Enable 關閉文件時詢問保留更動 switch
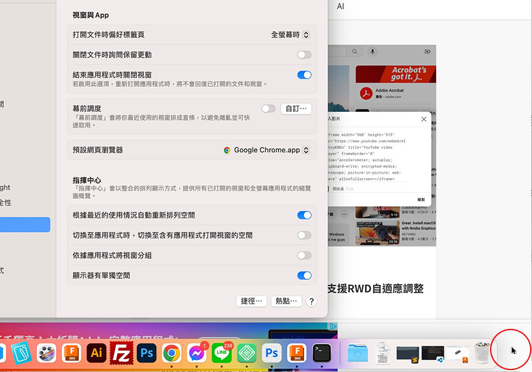 [304, 55]
